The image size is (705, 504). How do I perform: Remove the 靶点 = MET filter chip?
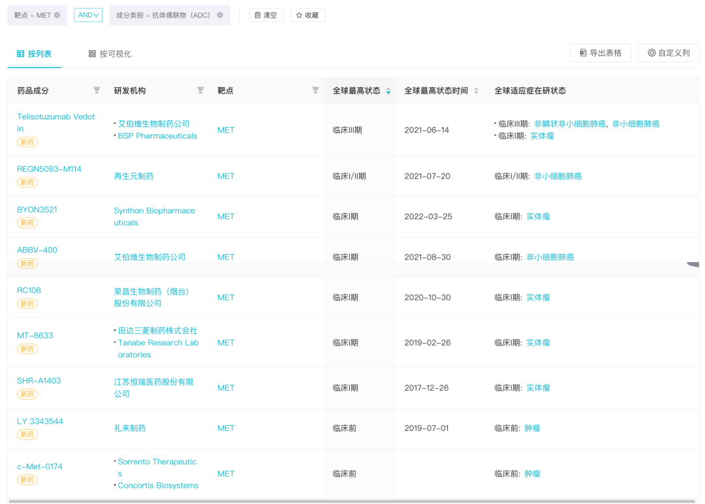click(x=57, y=15)
